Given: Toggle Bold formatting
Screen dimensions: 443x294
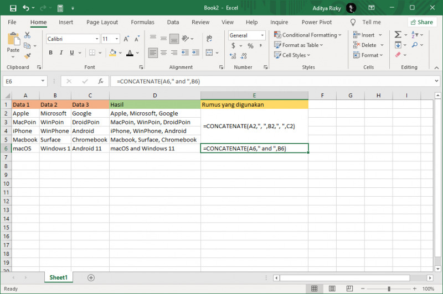Looking at the screenshot, I should pyautogui.click(x=50, y=53).
